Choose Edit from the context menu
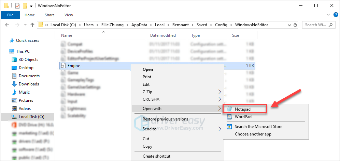The height and width of the screenshot is (161, 340). coord(146,84)
